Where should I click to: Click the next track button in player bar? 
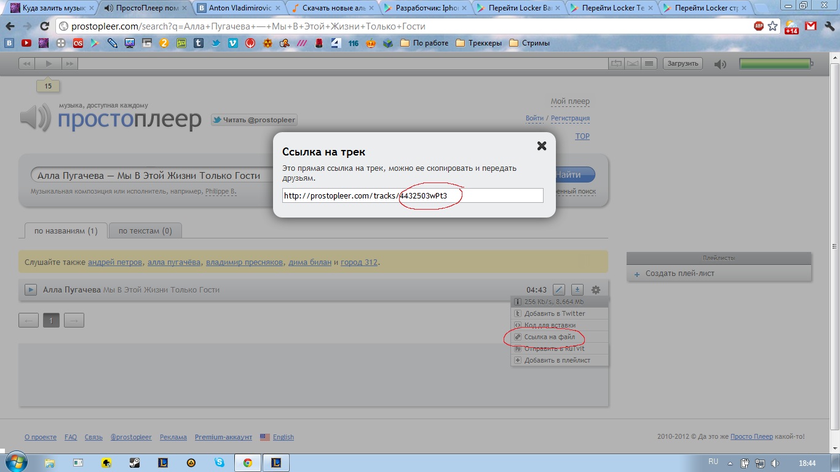tap(69, 63)
